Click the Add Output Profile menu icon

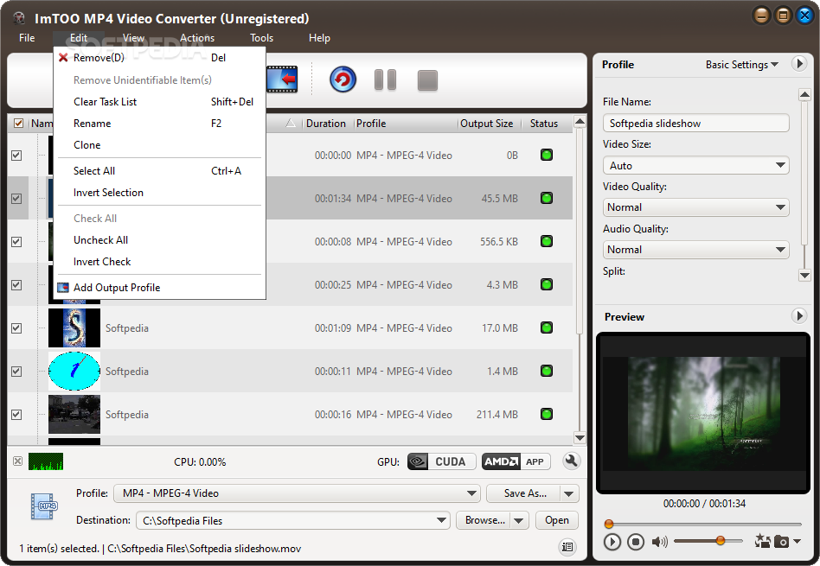coord(63,288)
